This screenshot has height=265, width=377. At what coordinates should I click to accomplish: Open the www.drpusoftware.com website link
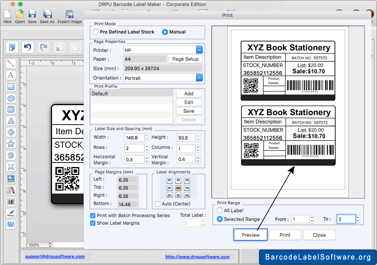[x=198, y=257]
